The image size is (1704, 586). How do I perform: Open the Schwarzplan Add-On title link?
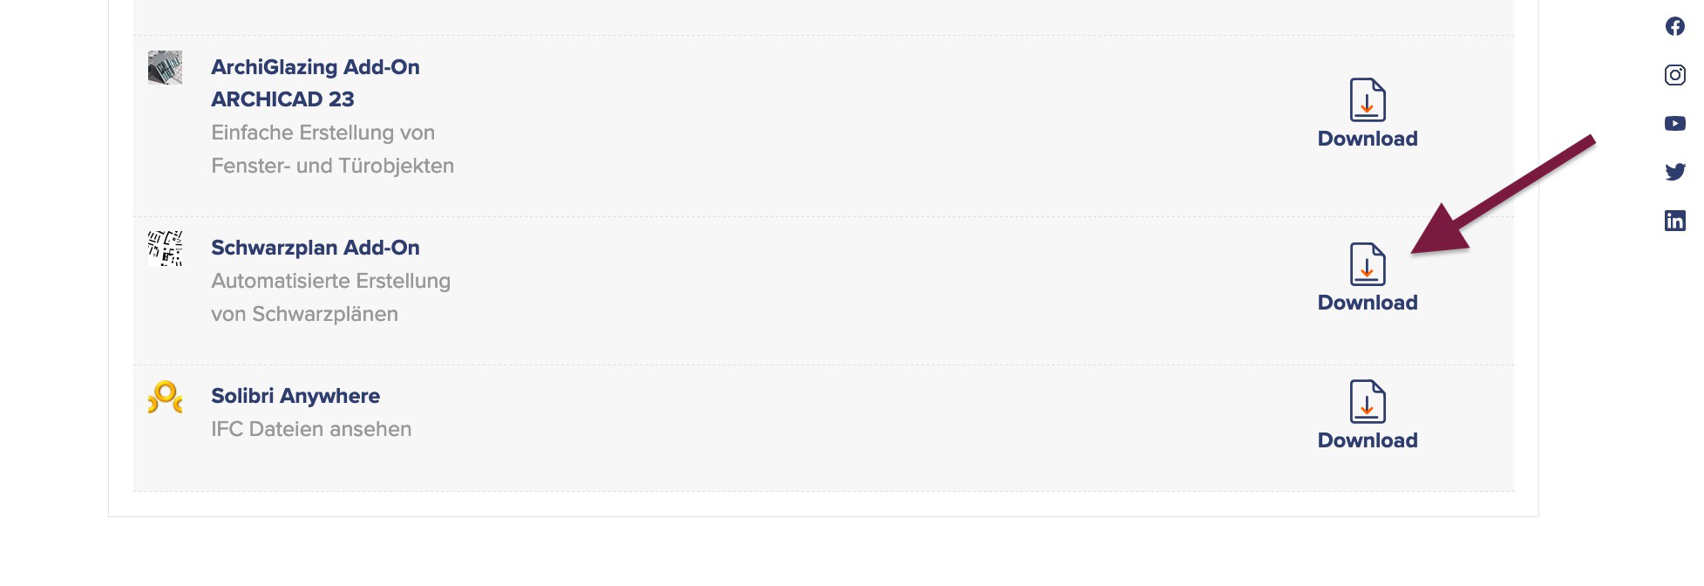(x=316, y=248)
